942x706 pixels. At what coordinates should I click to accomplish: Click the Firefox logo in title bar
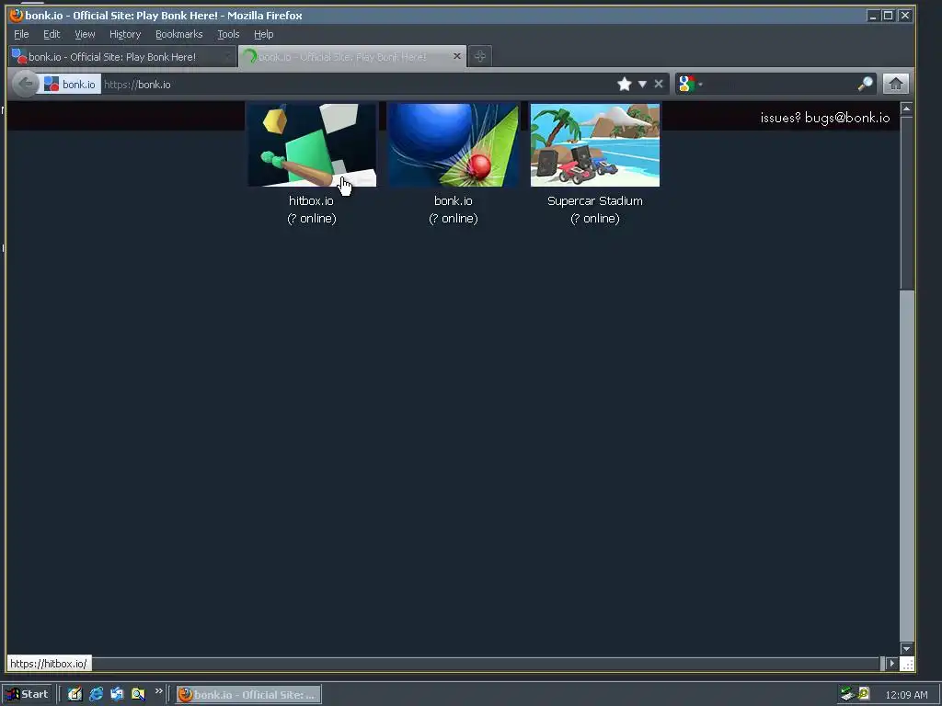[17, 15]
